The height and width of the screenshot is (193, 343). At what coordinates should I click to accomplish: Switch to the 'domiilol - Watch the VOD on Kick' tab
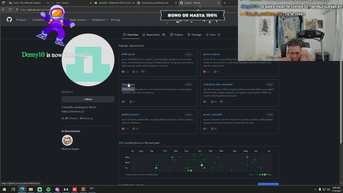tap(115, 3)
